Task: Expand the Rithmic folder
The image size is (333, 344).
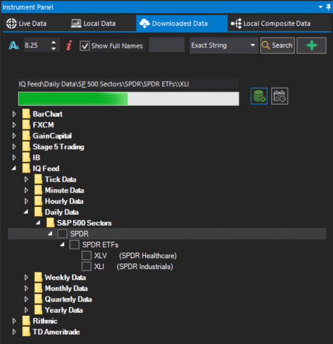Action: [x=14, y=321]
